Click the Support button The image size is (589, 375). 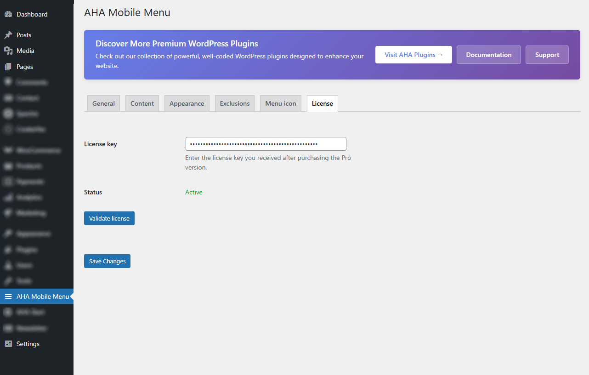click(547, 55)
